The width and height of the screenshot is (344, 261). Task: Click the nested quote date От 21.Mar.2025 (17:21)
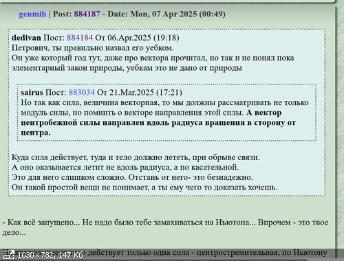click(140, 93)
